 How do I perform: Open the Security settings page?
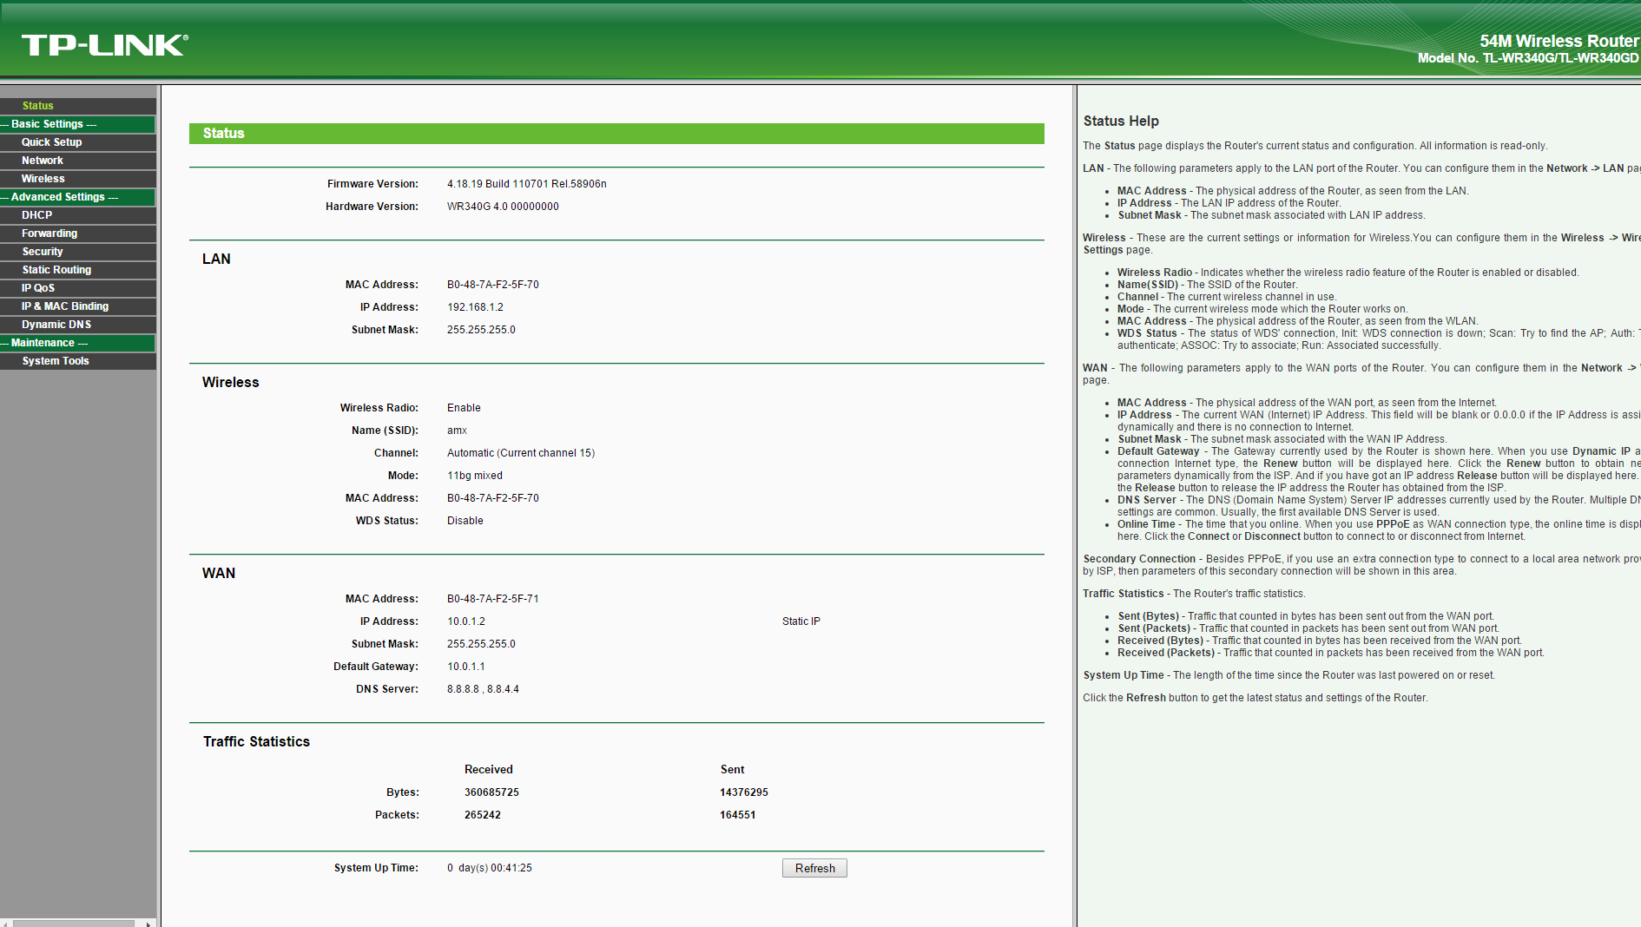coord(43,252)
